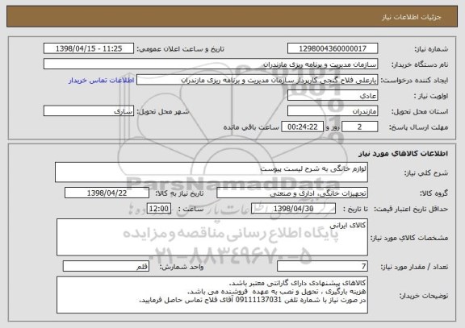The height and width of the screenshot is (328, 465).
Task: Click the شرح کلی نیاز text box
Action: click(212, 172)
